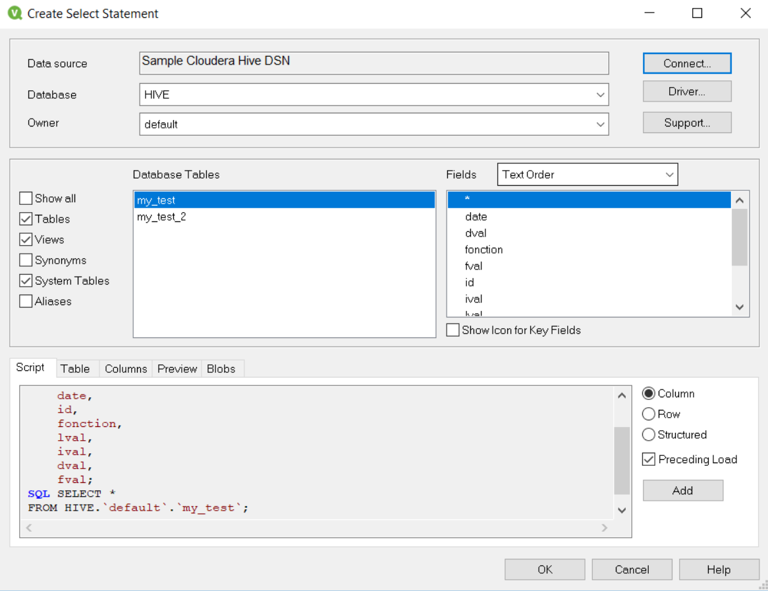Select the fonction field in Fields list
Viewport: 768px width, 591px height.
click(x=590, y=250)
